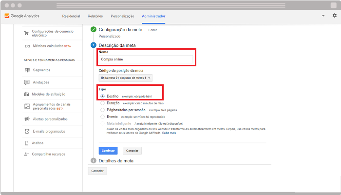Click the shopping cart icon for ecommerce settings
The width and height of the screenshot is (341, 195).
[x=26, y=33]
